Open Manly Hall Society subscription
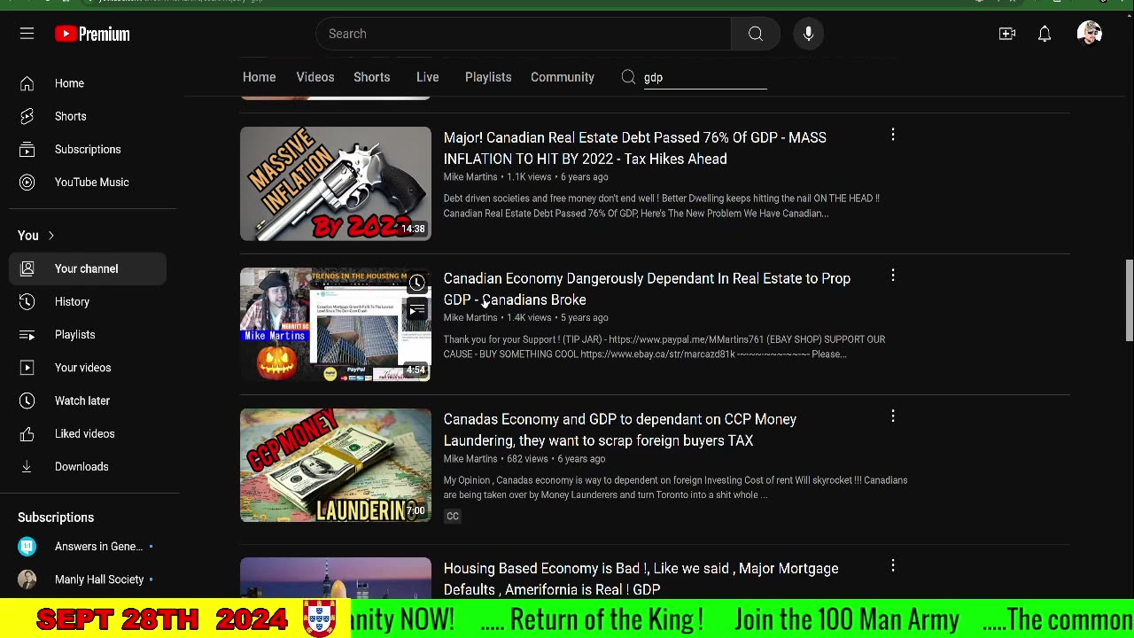1134x638 pixels. (x=89, y=580)
